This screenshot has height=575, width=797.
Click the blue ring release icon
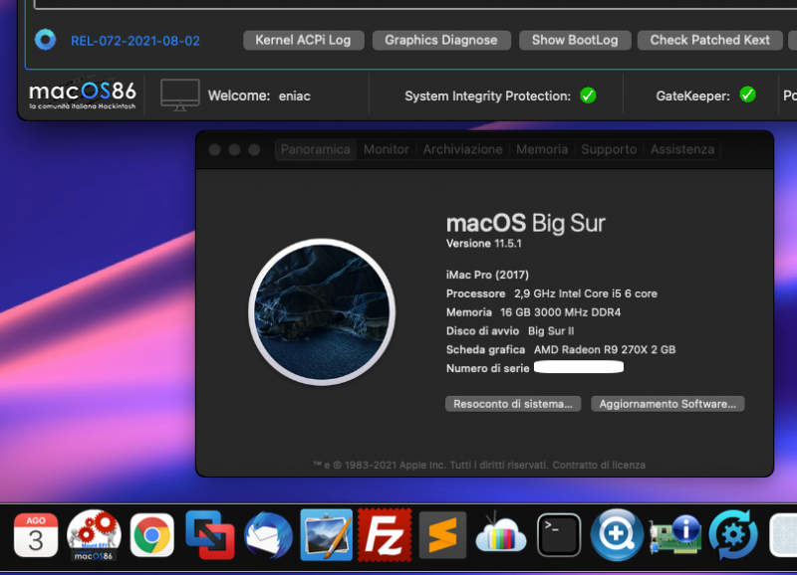coord(45,40)
